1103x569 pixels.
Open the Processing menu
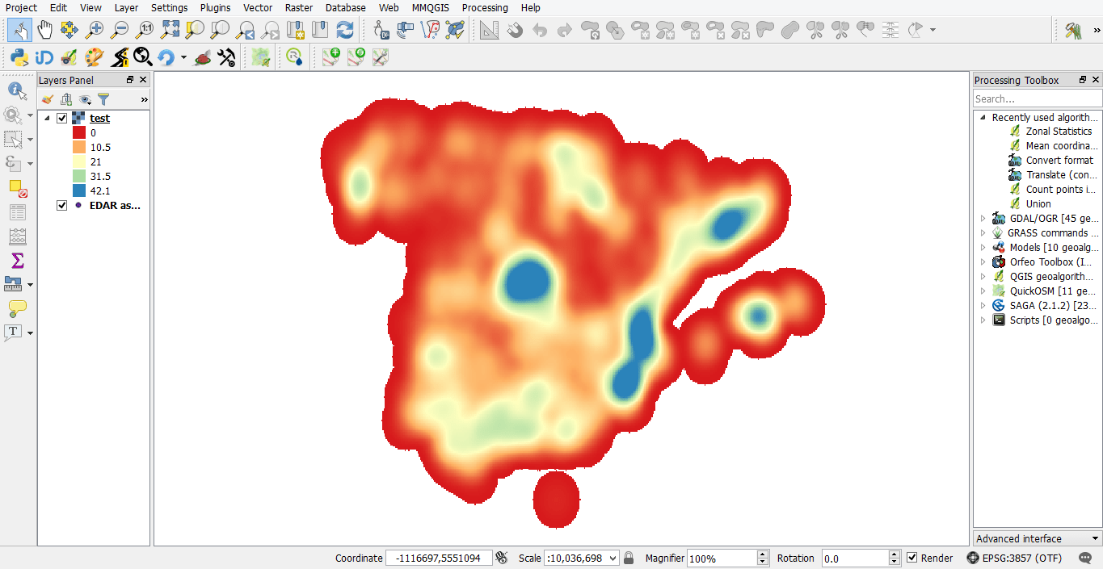click(485, 8)
